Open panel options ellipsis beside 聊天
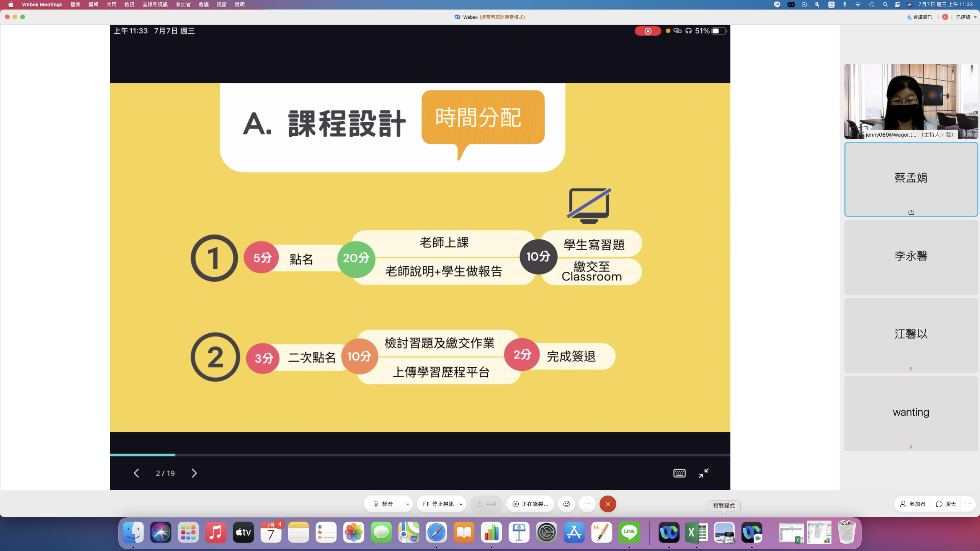The height and width of the screenshot is (551, 980). [968, 504]
